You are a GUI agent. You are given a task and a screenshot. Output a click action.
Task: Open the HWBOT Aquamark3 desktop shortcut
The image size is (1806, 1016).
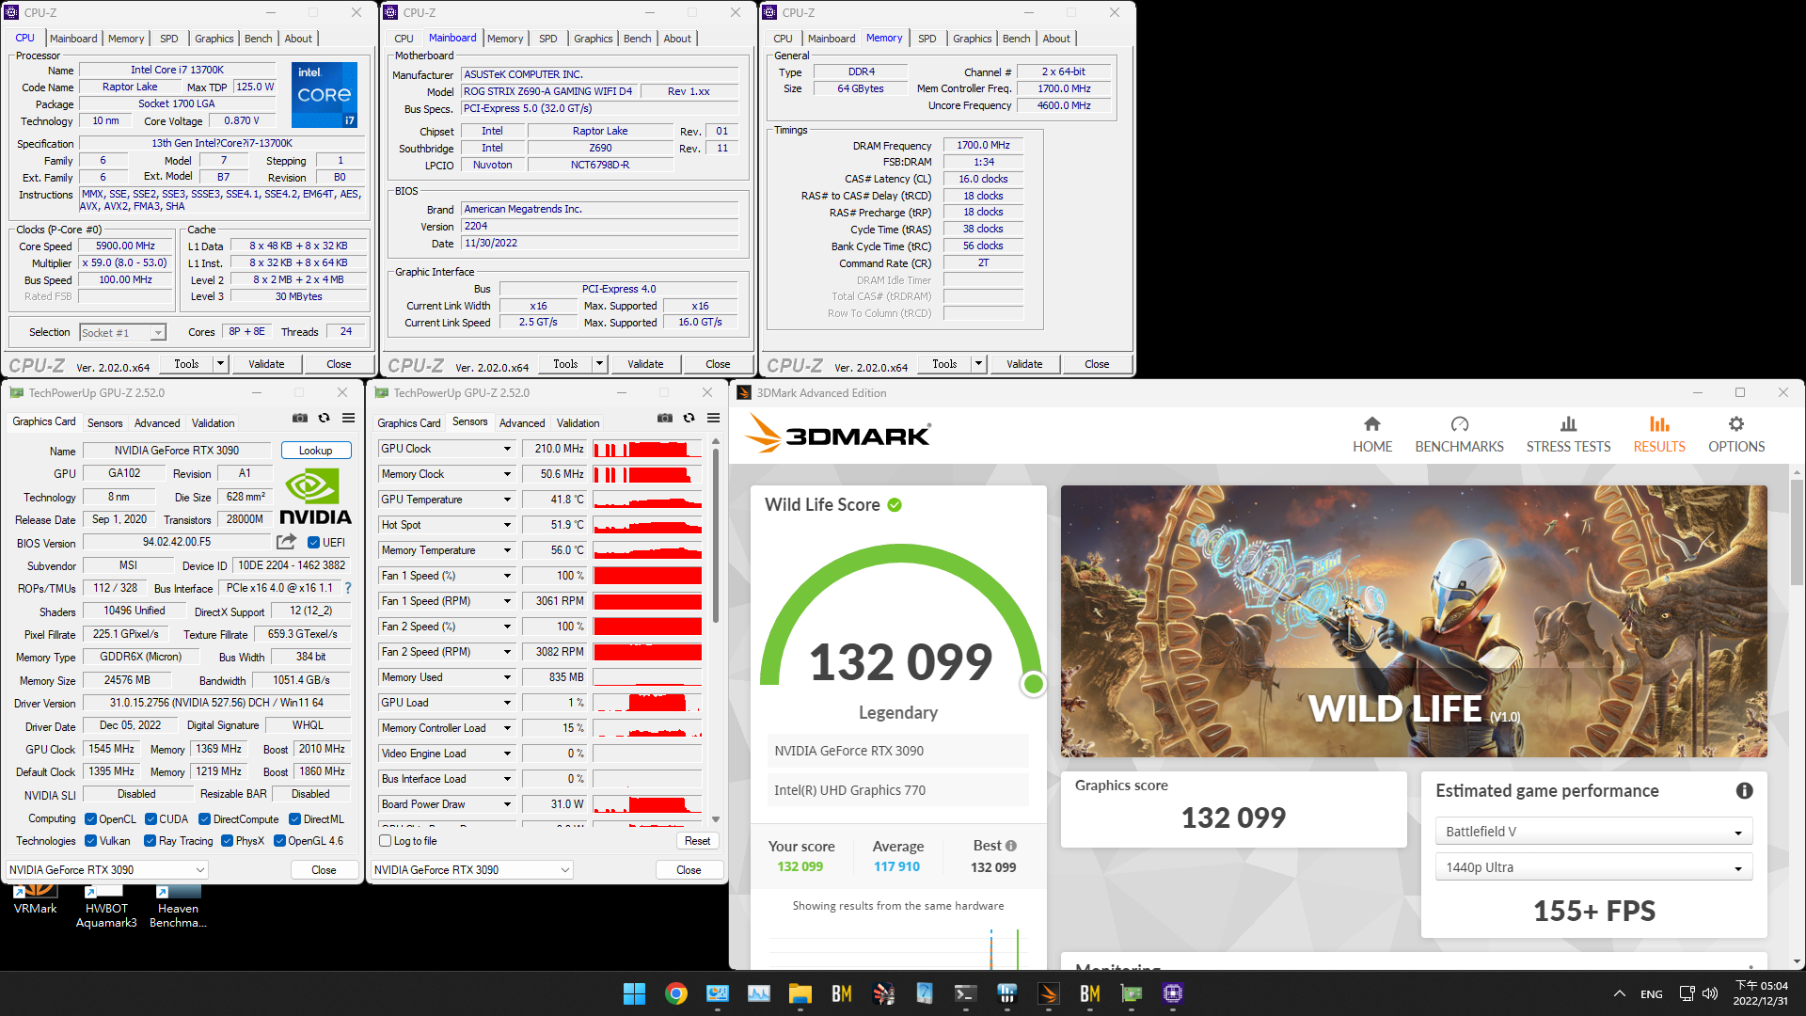(106, 908)
